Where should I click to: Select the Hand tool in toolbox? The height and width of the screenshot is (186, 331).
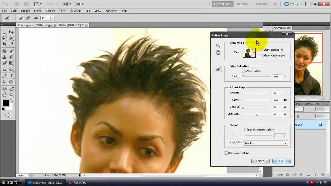[x=5, y=95]
